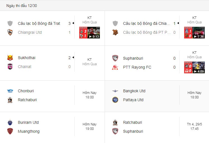Image resolution: width=209 pixels, height=143 pixels.
Task: Select the Bangkok Utd vs Pattaya Utd fixture
Action: coord(157,96)
